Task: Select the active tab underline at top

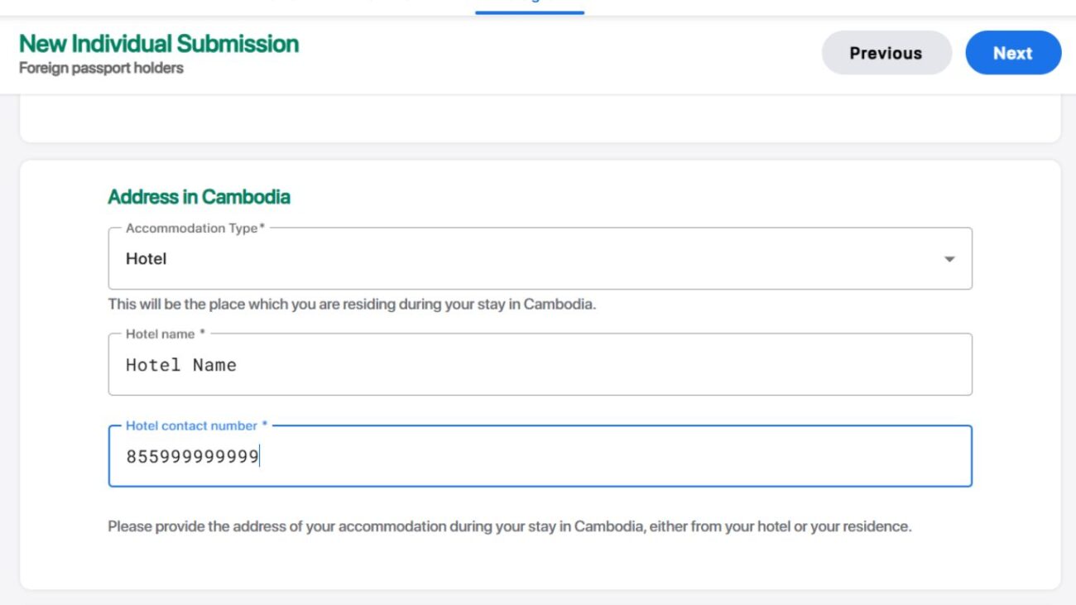Action: pos(530,12)
